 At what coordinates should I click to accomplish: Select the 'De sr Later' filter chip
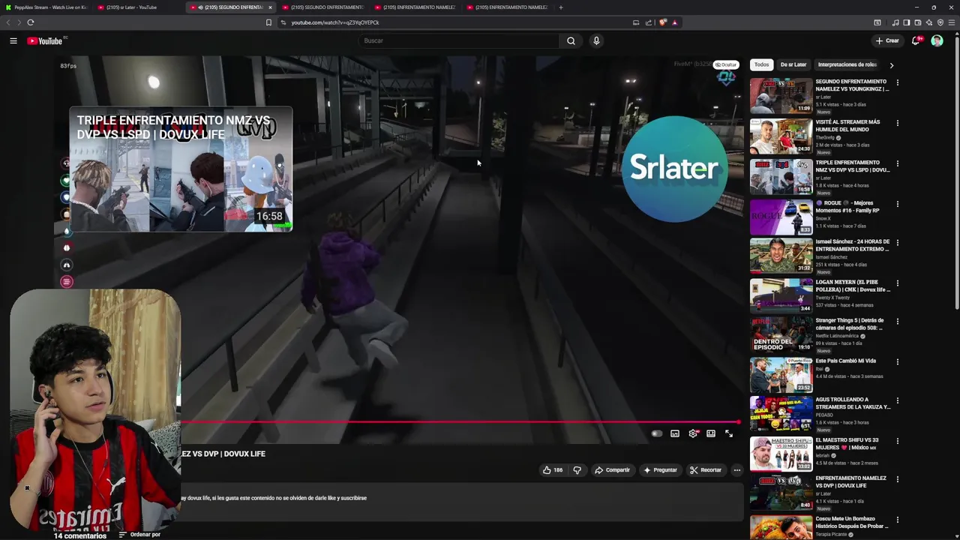pyautogui.click(x=793, y=64)
